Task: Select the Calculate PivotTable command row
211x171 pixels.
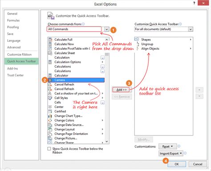Action: tap(76, 48)
